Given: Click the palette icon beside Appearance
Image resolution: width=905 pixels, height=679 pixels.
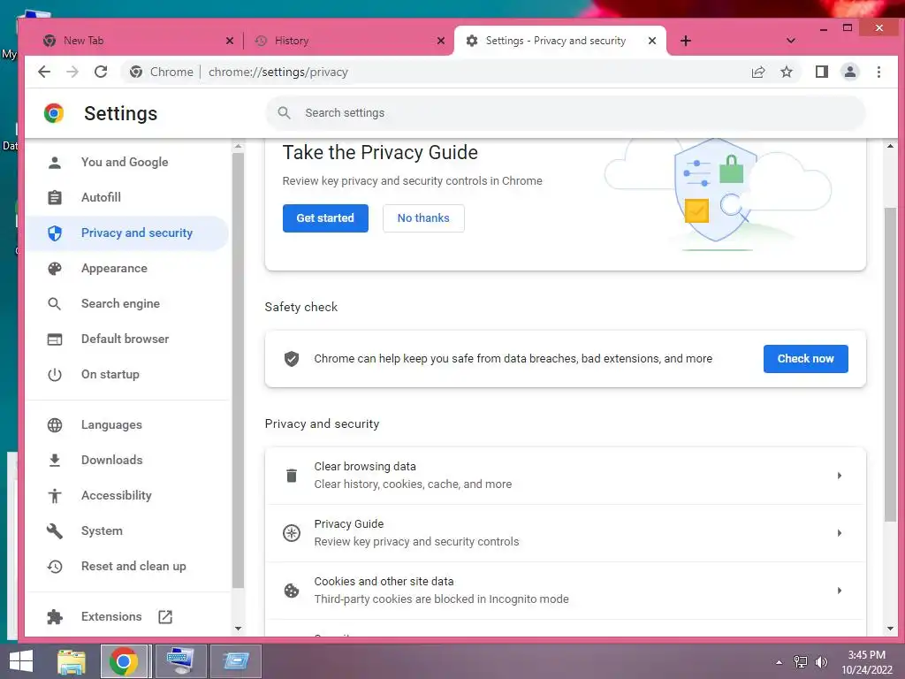Looking at the screenshot, I should click(55, 269).
